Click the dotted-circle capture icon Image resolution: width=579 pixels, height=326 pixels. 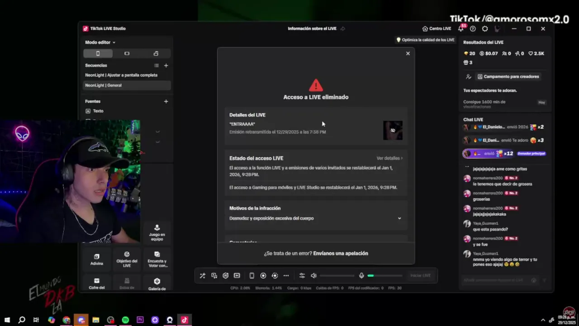pos(275,275)
